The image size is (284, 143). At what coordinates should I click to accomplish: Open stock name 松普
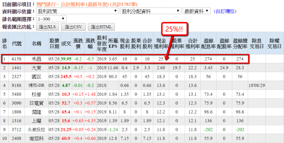36,94
